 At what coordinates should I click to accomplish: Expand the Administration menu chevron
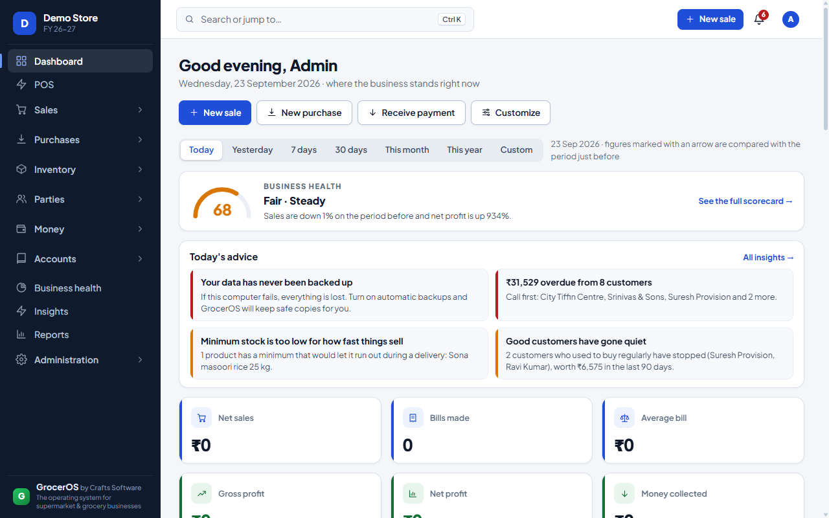(x=140, y=359)
